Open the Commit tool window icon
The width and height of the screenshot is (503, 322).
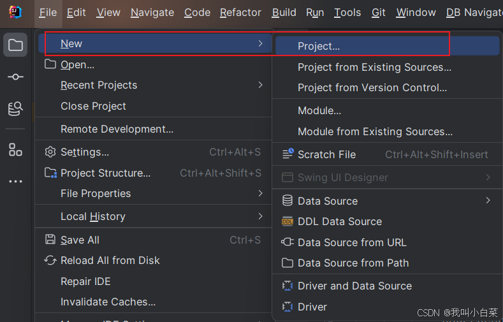[x=15, y=77]
